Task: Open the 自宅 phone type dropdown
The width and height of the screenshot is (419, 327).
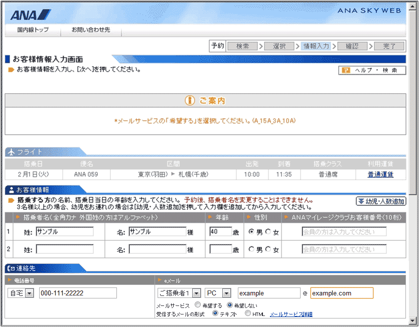Action: 29,293
